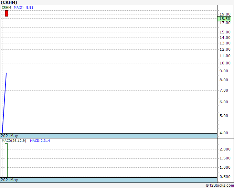This screenshot has width=234, height=188.
Task: Click the 19.00 price axis label
Action: point(225,14)
